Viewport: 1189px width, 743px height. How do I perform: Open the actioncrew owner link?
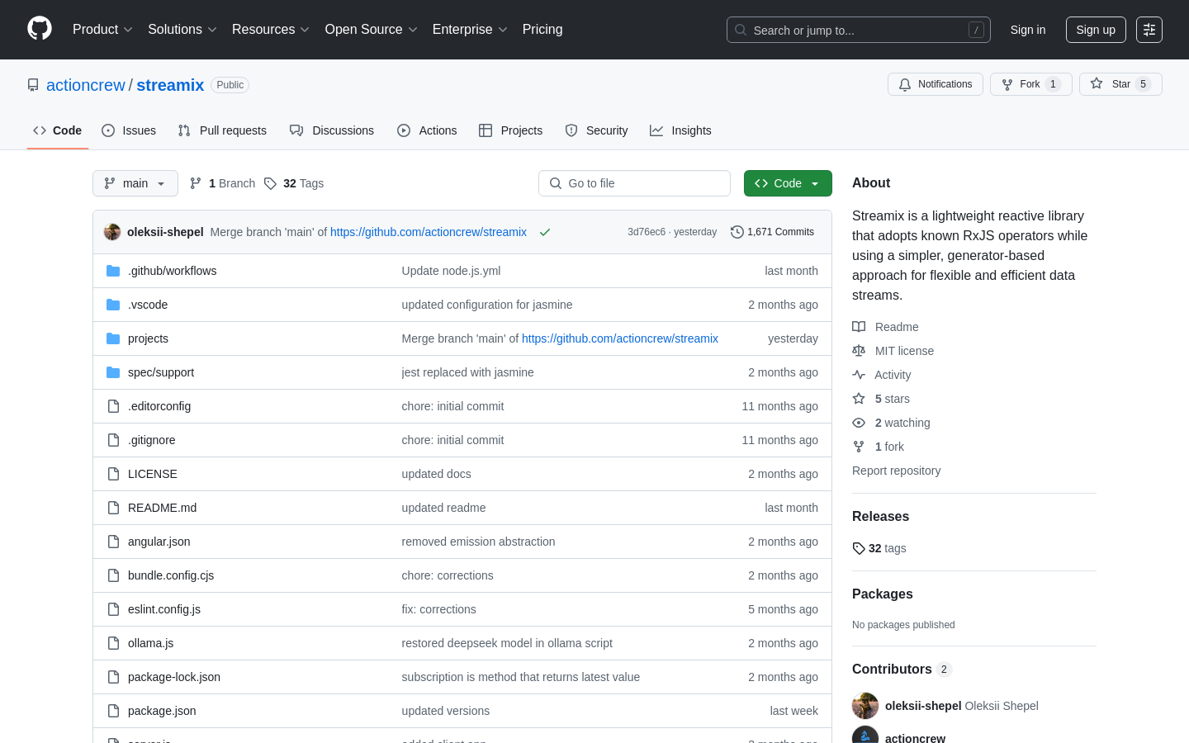pyautogui.click(x=86, y=85)
